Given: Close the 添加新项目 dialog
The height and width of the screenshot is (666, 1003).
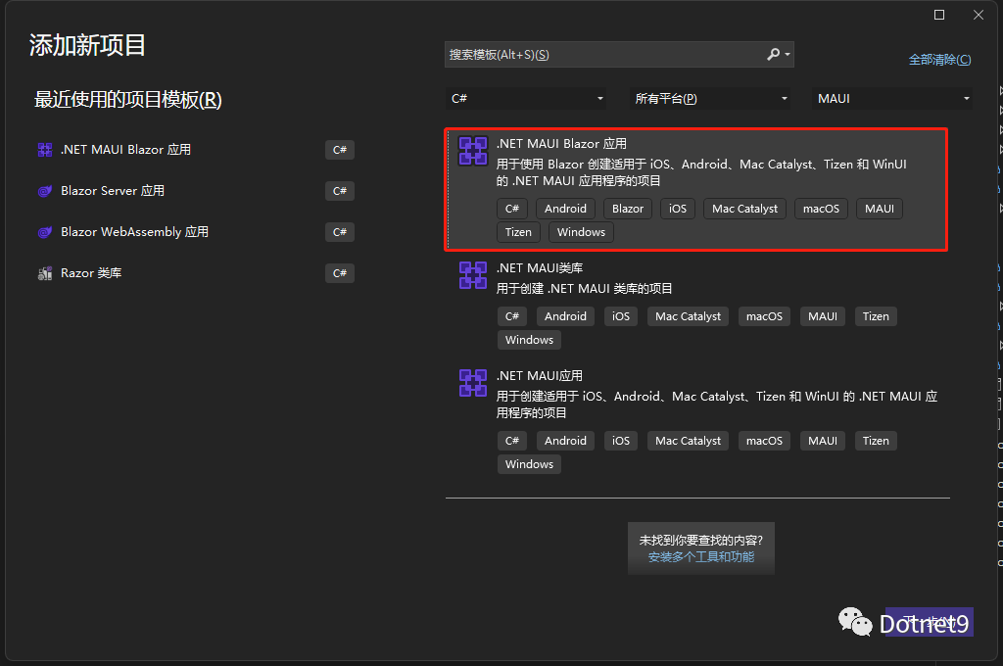Looking at the screenshot, I should 979,15.
